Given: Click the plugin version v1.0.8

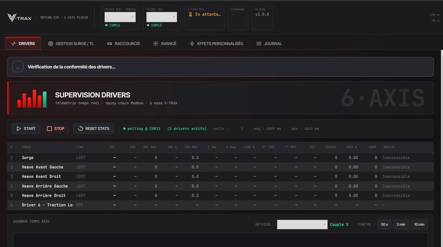Looking at the screenshot, I should [x=262, y=15].
